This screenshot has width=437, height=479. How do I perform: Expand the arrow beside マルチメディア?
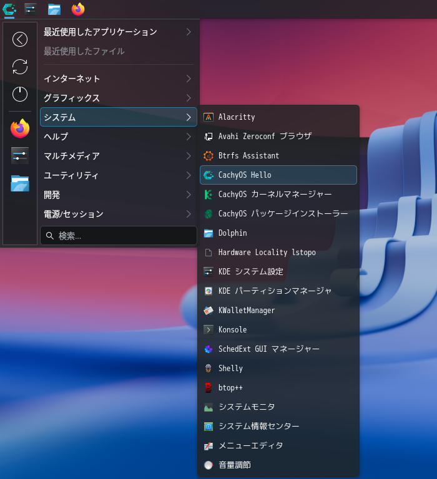tap(189, 156)
